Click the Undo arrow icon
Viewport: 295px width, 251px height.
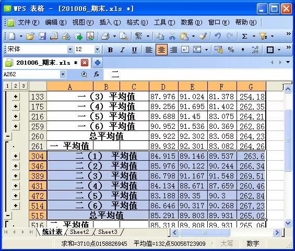tap(218, 36)
